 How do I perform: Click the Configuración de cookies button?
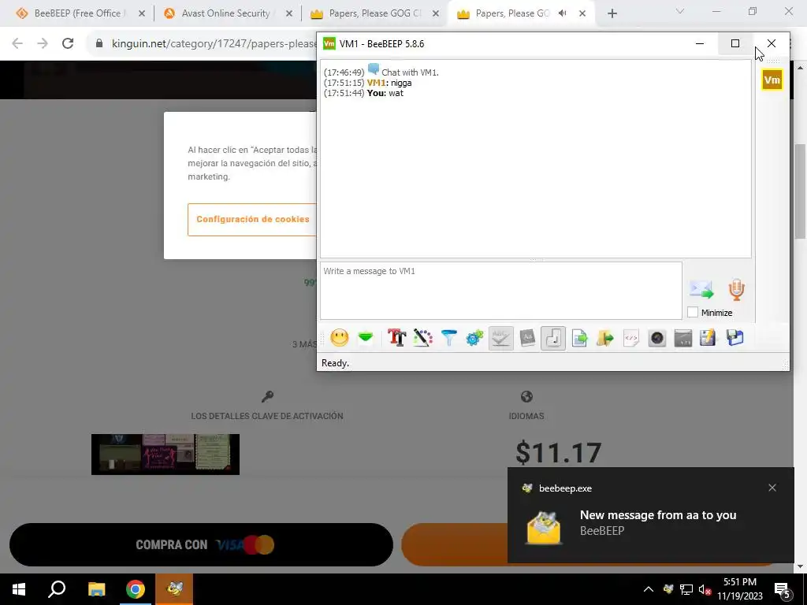click(x=252, y=219)
